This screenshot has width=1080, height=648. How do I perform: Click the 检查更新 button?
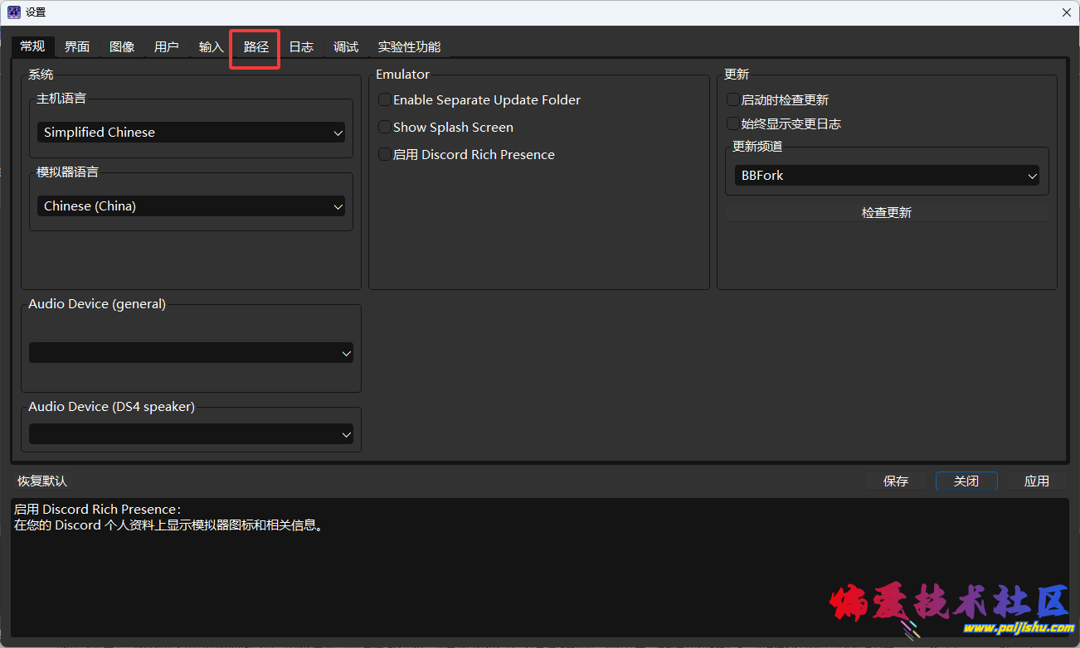[886, 213]
